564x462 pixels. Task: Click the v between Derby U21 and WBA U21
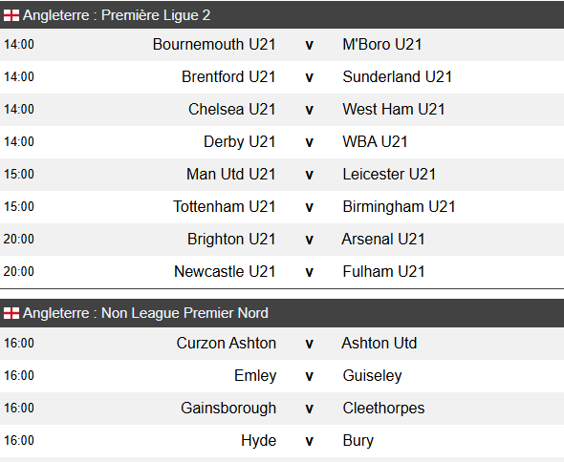coord(309,142)
